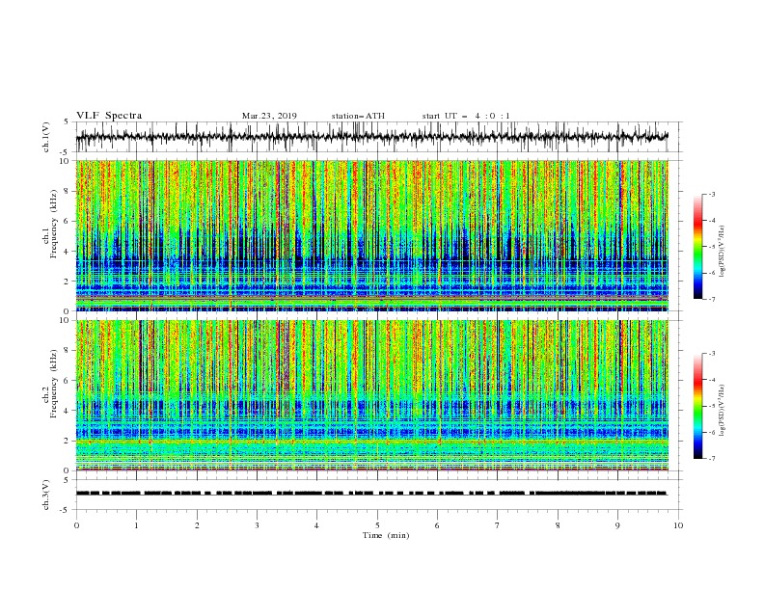Select the lower colorbar "log(PSD)(V²/Hz)" label
Screen dimensions: 764x590
click(x=722, y=411)
